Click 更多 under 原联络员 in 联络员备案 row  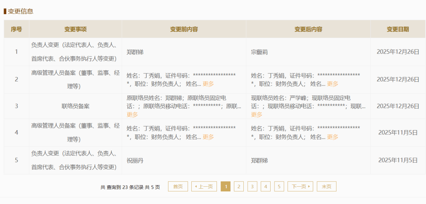pos(132,114)
